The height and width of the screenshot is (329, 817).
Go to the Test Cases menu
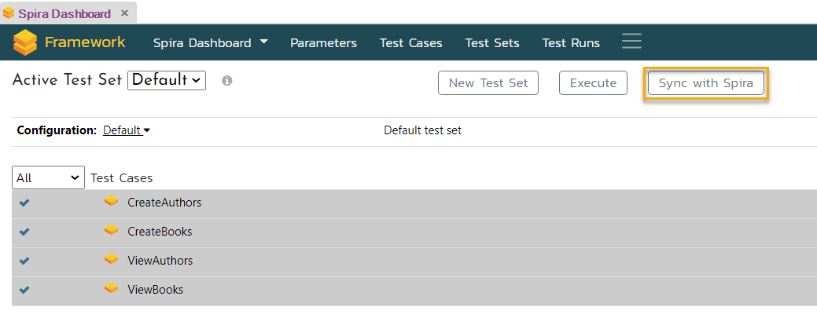(x=410, y=43)
